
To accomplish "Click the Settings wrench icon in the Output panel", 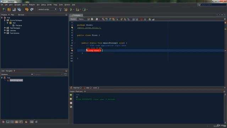I will click(x=71, y=107).
